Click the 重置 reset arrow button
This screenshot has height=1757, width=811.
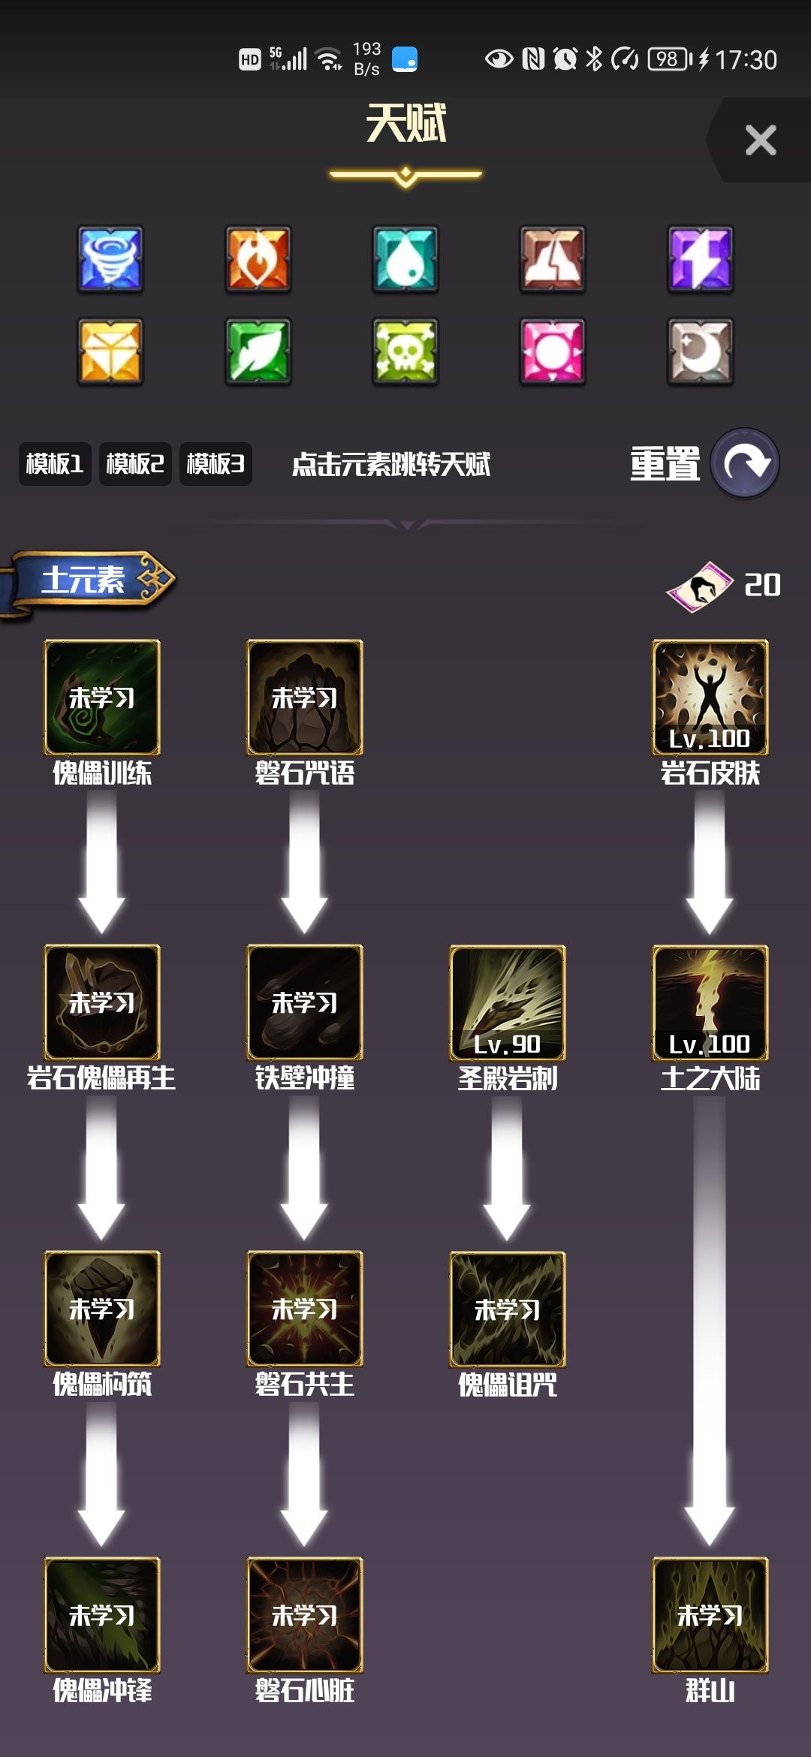pos(745,463)
